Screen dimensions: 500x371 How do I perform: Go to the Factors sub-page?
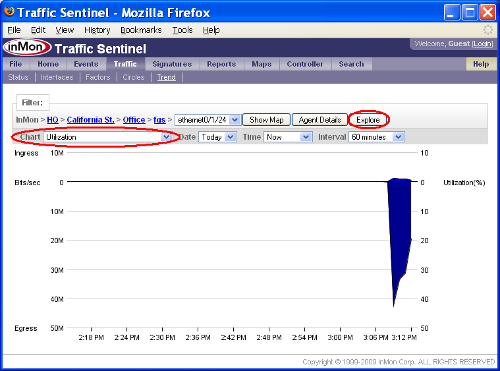[98, 77]
